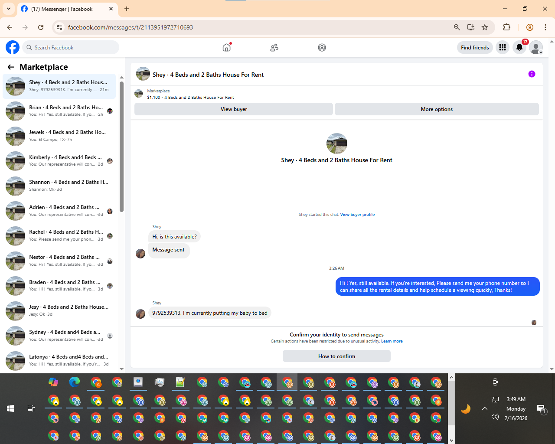Viewport: 555px width, 444px height.
Task: Open the account profile avatar menu
Action: (536, 48)
